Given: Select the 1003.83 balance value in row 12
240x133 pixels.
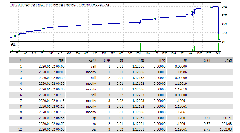Looking at the screenshot, I should [226, 129].
